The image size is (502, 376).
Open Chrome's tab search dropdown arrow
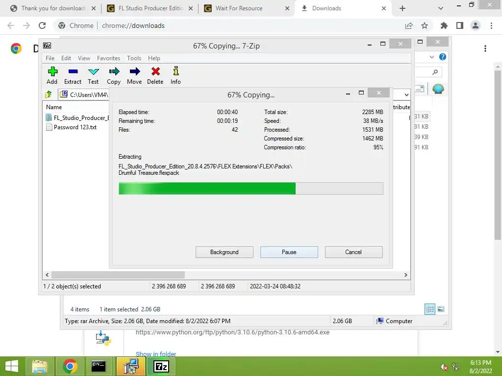click(441, 8)
